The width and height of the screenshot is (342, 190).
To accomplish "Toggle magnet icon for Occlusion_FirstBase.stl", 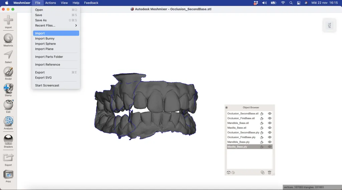I will tap(262, 118).
